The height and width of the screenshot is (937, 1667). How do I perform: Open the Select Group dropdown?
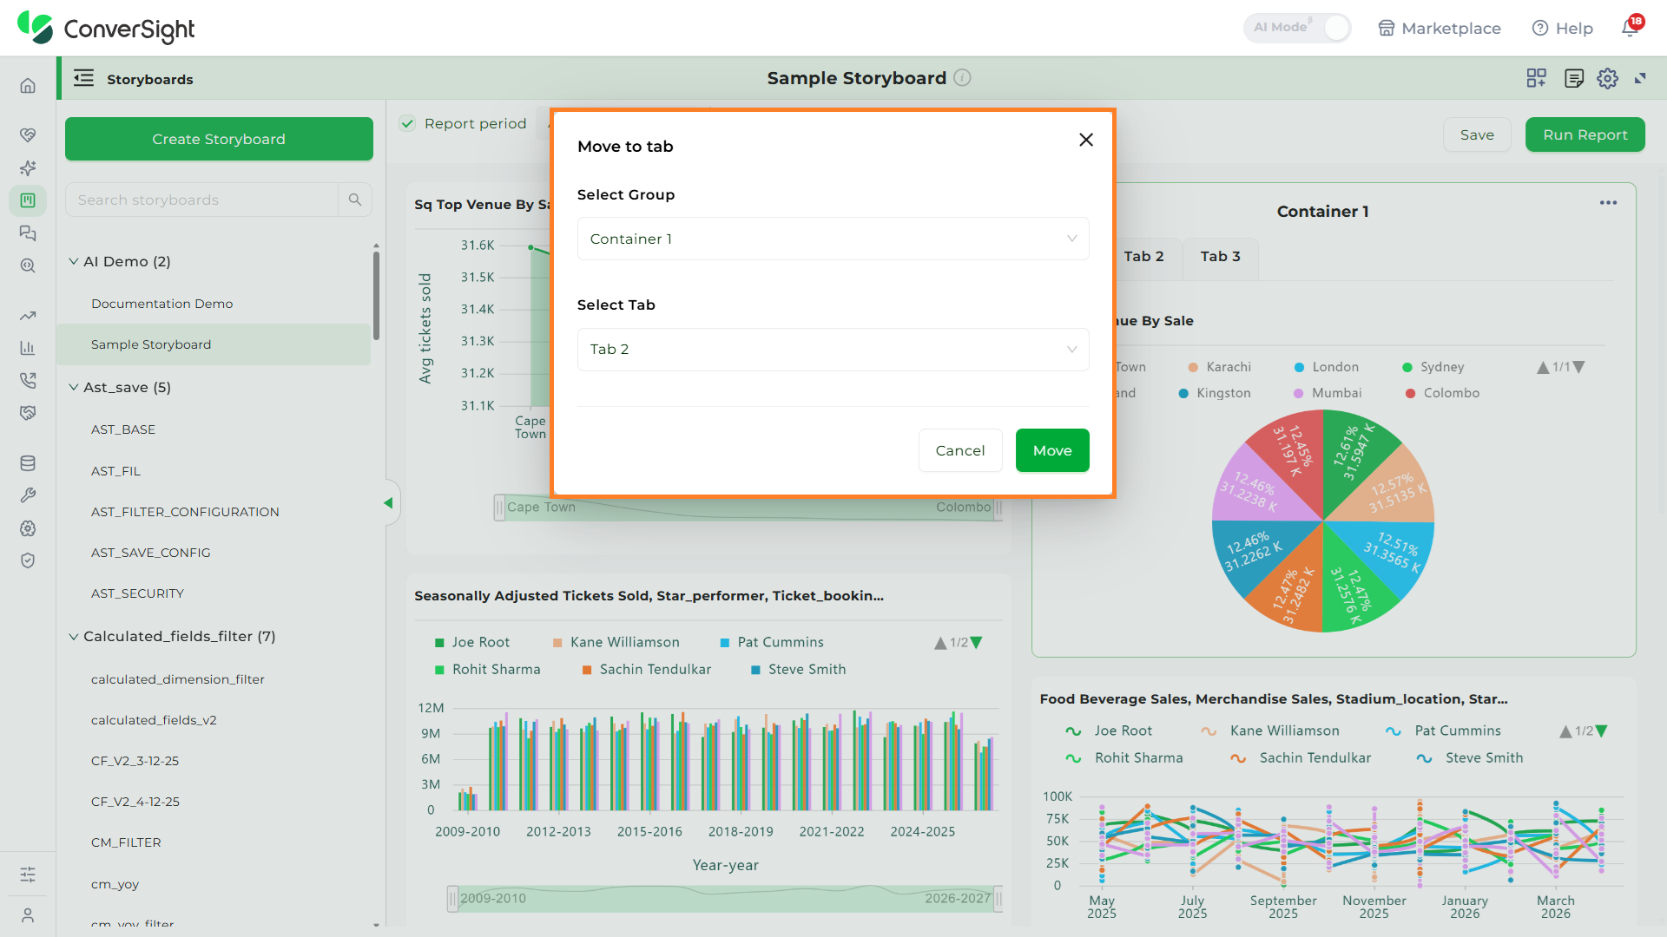pos(833,239)
